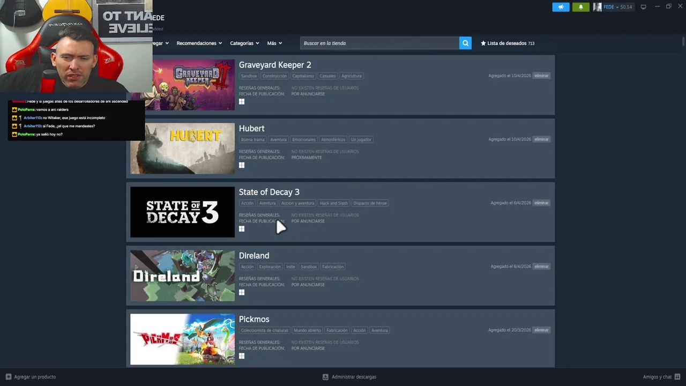Select the Sandbox tag on Direland

pyautogui.click(x=309, y=267)
